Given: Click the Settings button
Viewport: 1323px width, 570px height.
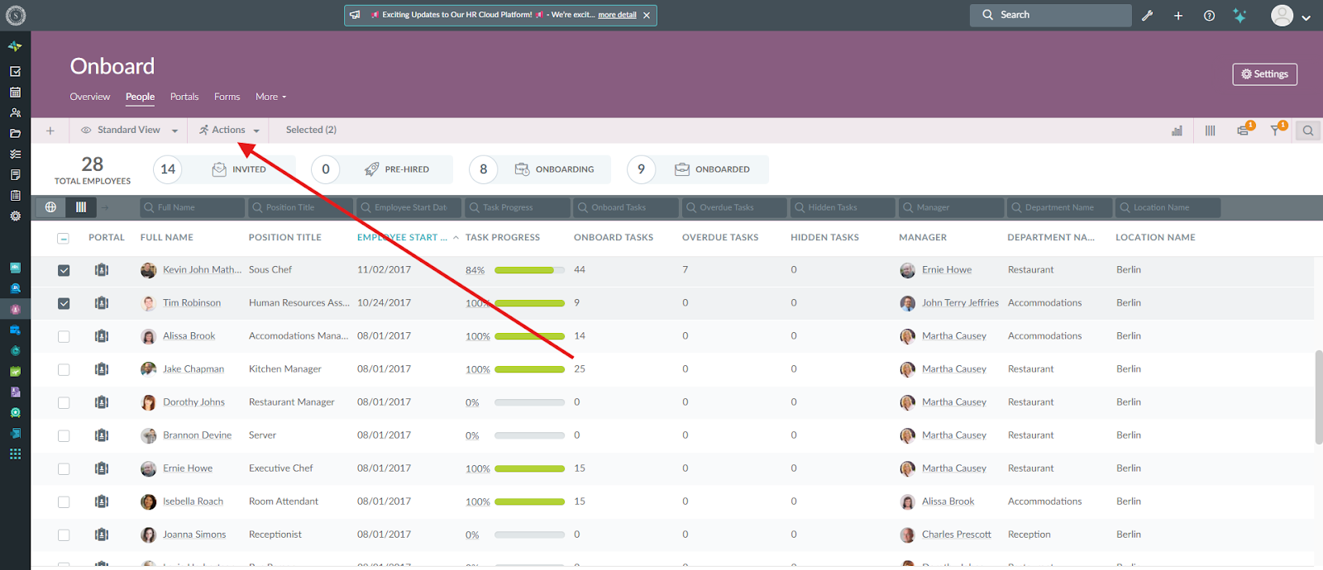Looking at the screenshot, I should (x=1264, y=74).
